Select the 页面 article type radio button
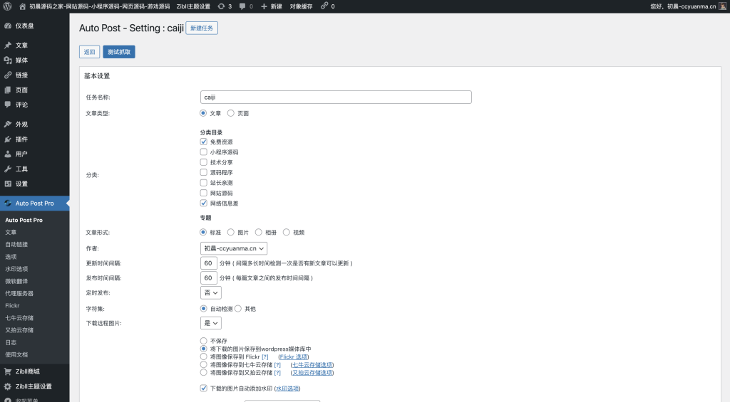Screen dimensions: 730x402 tap(231, 113)
